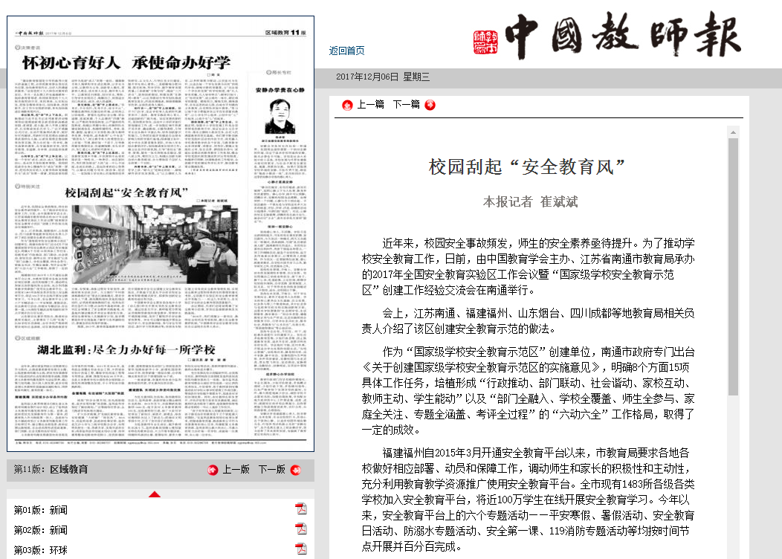Collapse page list with red triangle

pos(154,494)
